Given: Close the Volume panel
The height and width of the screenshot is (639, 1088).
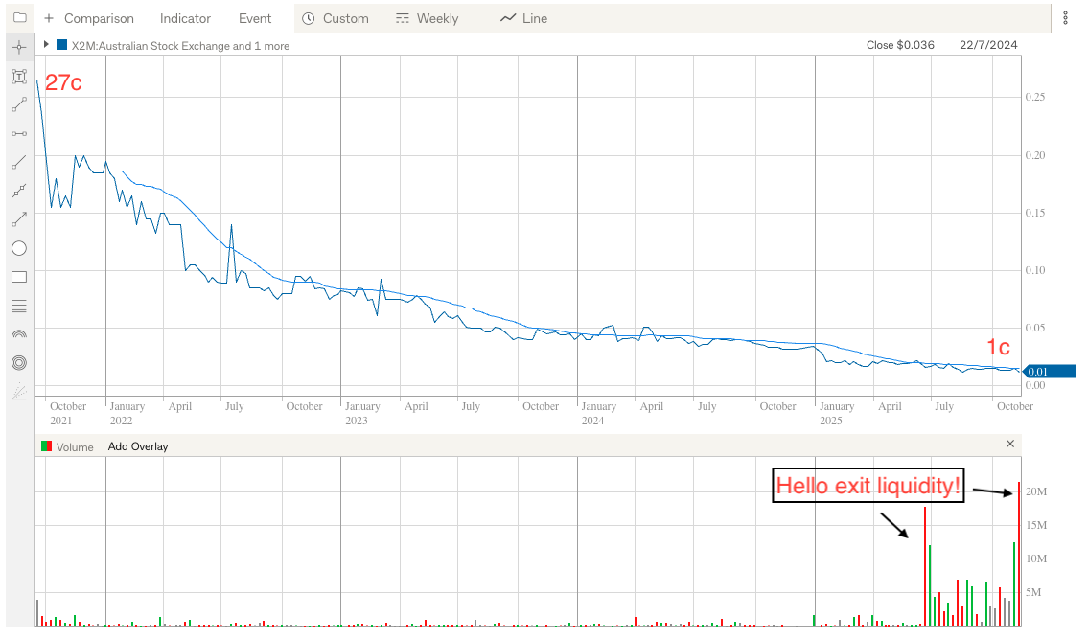Looking at the screenshot, I should (1009, 445).
